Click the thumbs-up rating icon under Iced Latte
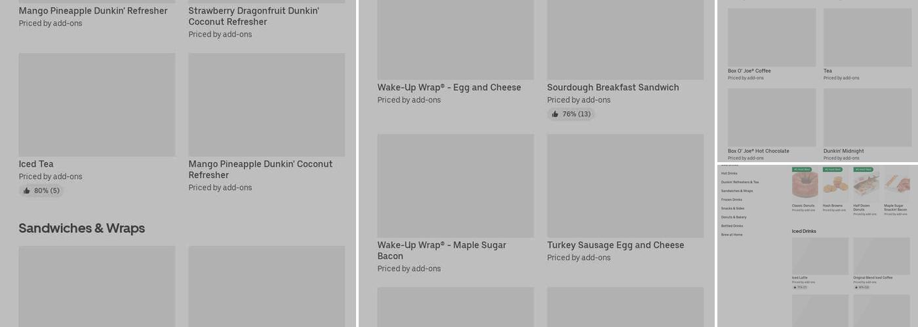Viewport: 918px width, 327px height. [795, 287]
